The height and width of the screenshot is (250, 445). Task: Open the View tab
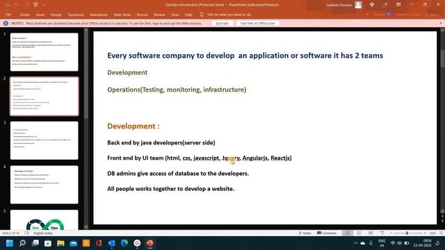click(175, 15)
